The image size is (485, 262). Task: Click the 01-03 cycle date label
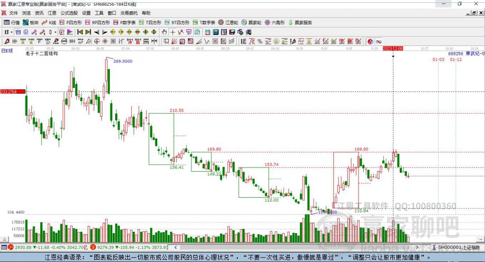pyautogui.click(x=438, y=59)
